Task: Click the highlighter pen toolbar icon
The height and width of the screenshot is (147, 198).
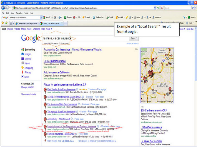Action: [127, 18]
